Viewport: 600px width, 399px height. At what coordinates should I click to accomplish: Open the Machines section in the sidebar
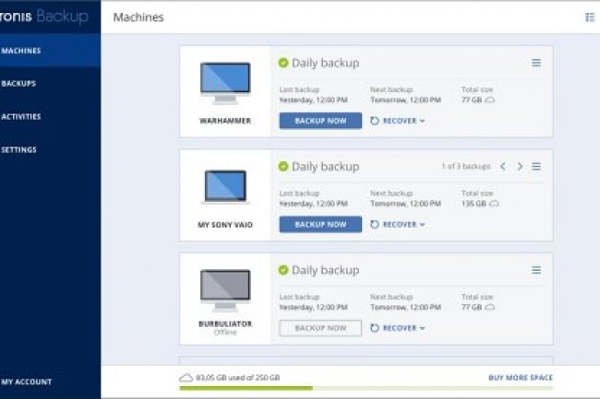pyautogui.click(x=50, y=51)
